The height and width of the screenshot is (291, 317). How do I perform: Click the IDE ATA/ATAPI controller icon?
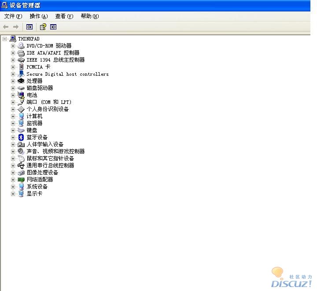(x=21, y=53)
